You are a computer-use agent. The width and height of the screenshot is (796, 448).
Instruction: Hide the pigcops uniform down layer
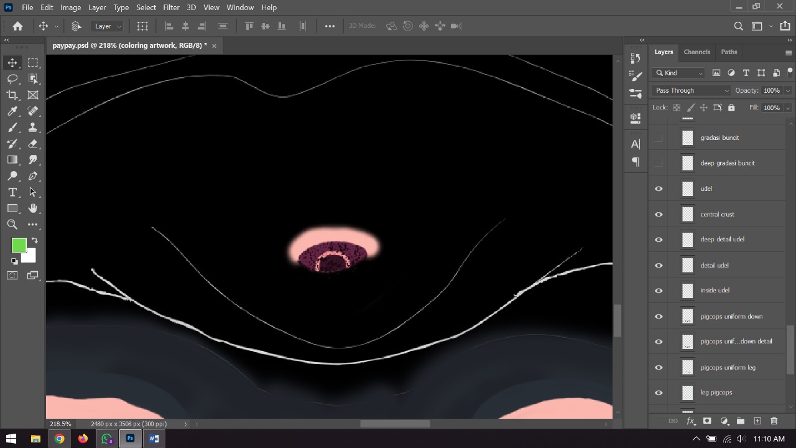click(659, 316)
